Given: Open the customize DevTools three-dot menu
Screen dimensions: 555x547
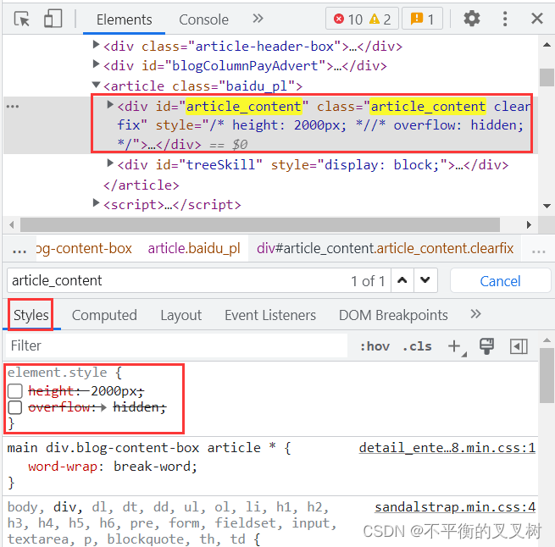Looking at the screenshot, I should point(505,19).
